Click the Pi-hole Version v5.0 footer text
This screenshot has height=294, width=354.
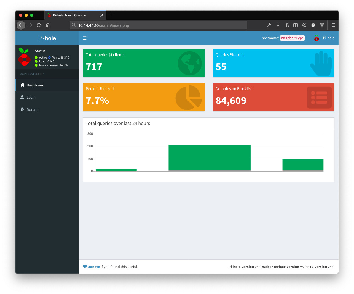pyautogui.click(x=245, y=267)
